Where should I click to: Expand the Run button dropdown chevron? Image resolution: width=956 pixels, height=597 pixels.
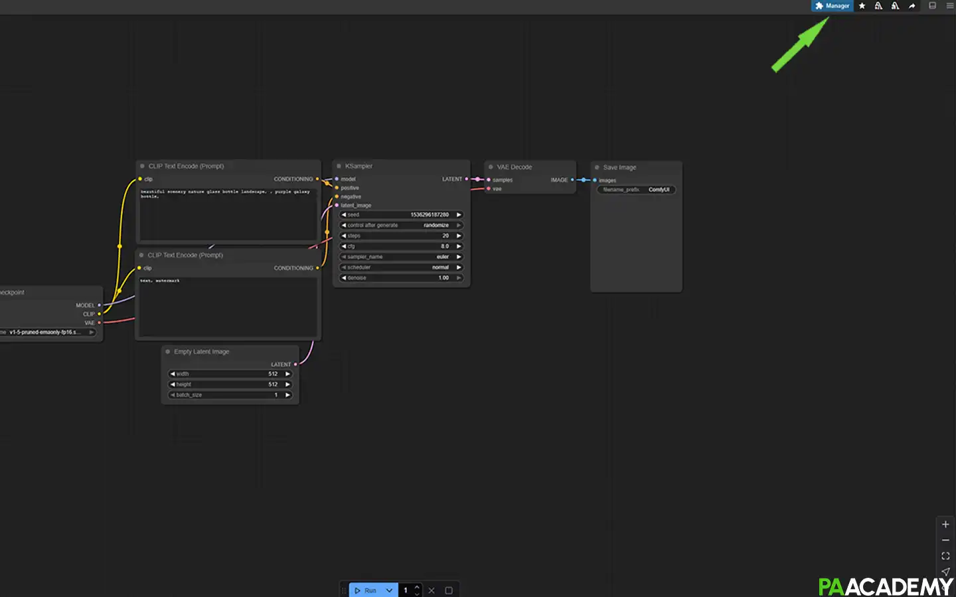[x=389, y=590]
